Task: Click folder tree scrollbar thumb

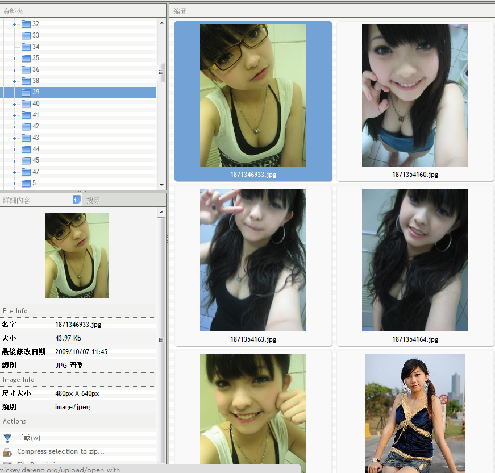Action: click(161, 72)
